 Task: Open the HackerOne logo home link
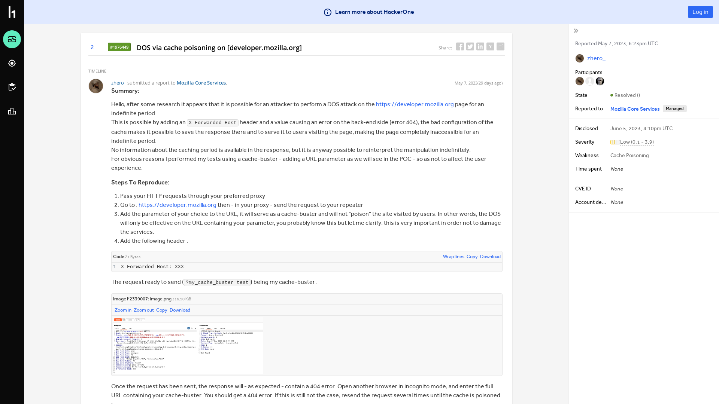[12, 12]
